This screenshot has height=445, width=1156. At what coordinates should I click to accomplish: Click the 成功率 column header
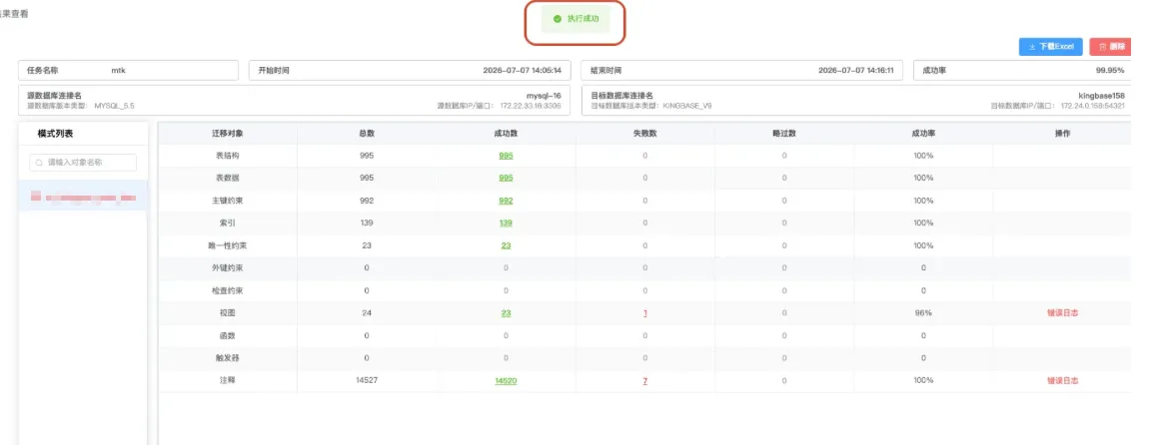click(923, 134)
